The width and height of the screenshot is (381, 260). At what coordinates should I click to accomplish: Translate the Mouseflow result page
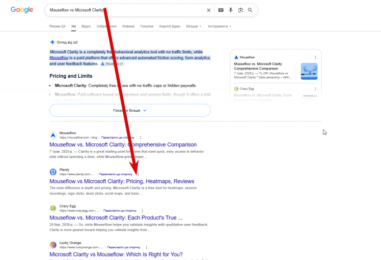118,138
